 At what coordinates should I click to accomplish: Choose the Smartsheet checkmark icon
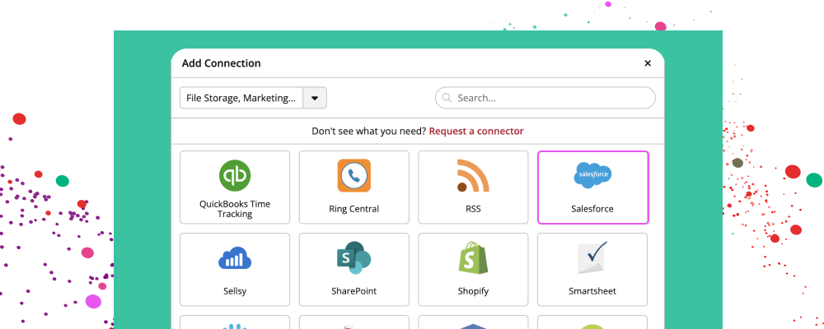[x=592, y=257]
